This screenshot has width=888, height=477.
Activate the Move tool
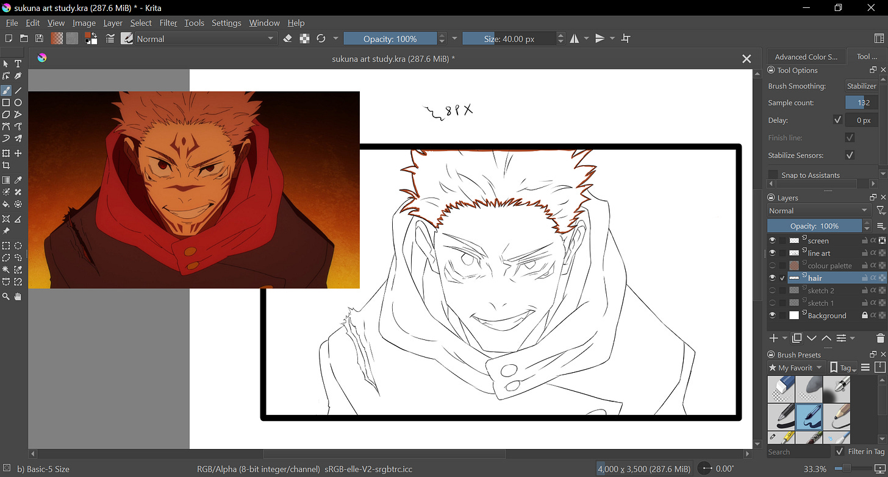pyautogui.click(x=18, y=154)
